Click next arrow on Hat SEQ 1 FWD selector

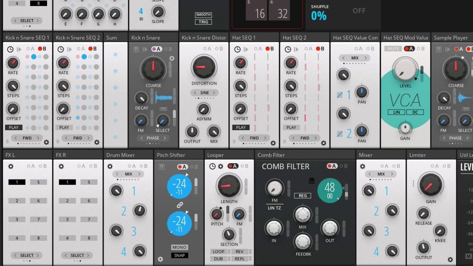265,138
